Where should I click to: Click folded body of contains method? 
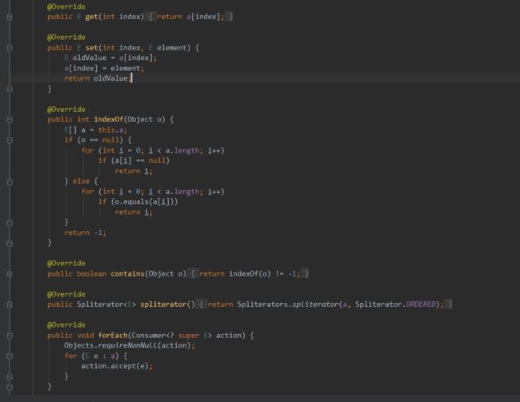point(250,274)
